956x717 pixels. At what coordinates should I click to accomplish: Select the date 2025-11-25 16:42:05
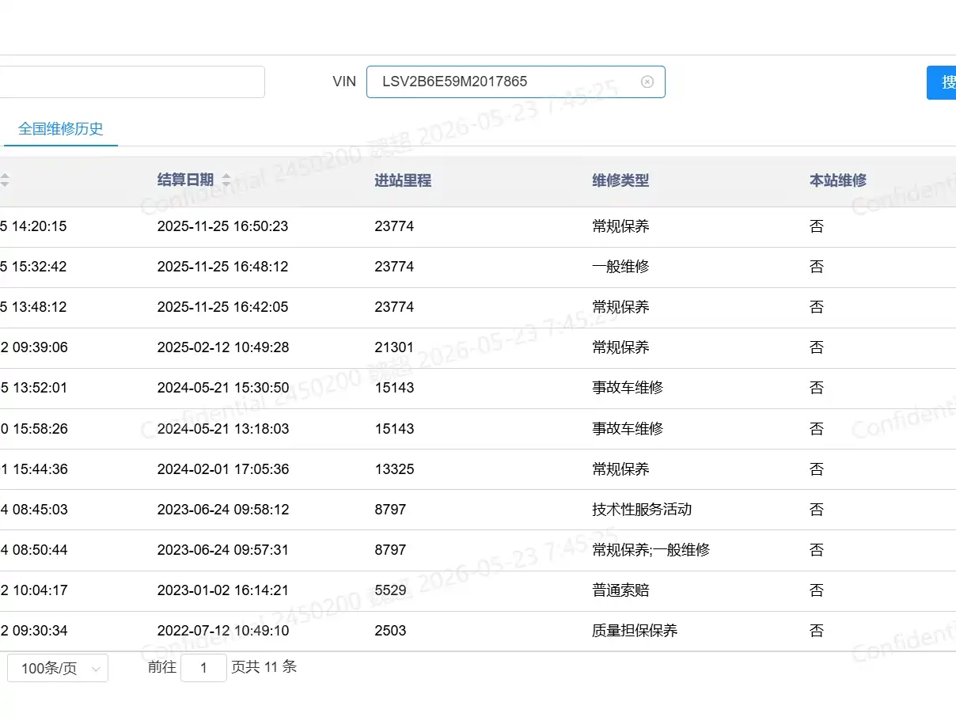[222, 307]
